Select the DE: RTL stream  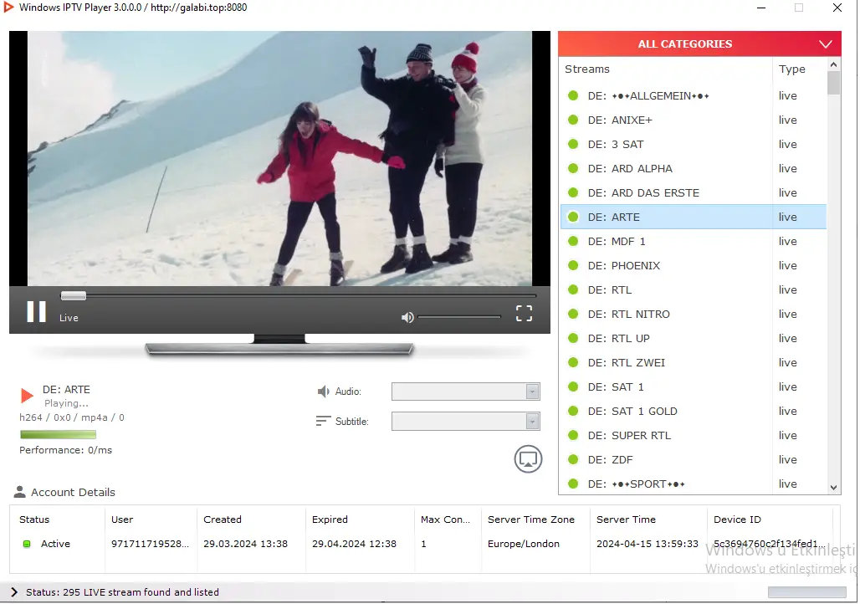(x=694, y=289)
